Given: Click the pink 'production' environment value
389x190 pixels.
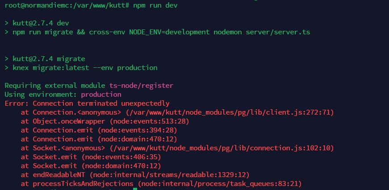Looking at the screenshot, I should tap(101, 95).
